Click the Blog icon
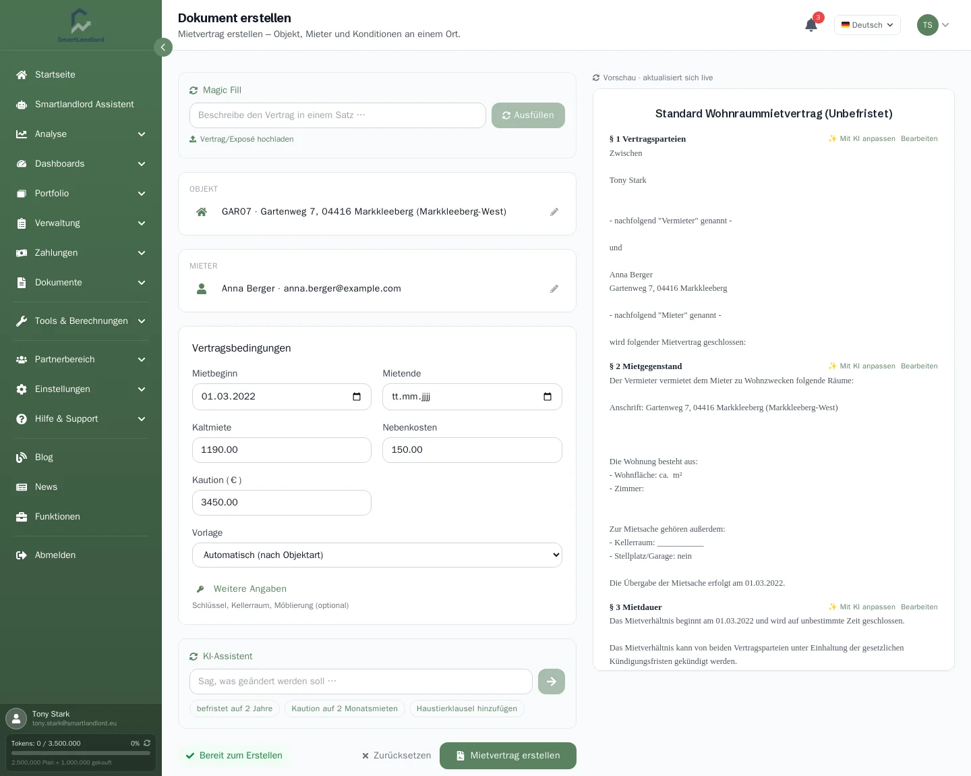Viewport: 971px width, 776px height. point(22,458)
